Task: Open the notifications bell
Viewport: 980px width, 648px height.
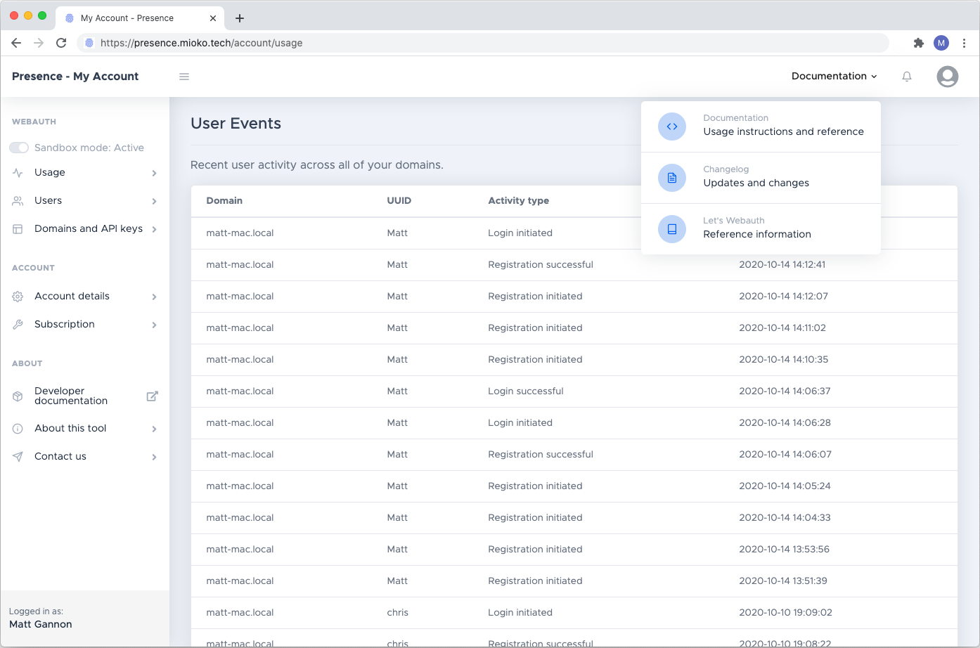Action: point(907,77)
